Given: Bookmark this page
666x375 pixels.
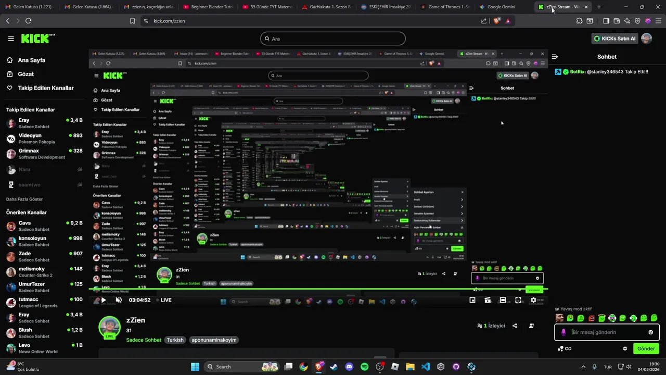Looking at the screenshot, I should coord(132,21).
